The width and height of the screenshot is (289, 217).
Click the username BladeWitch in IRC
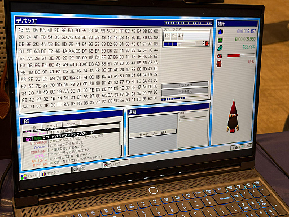tap(39, 143)
